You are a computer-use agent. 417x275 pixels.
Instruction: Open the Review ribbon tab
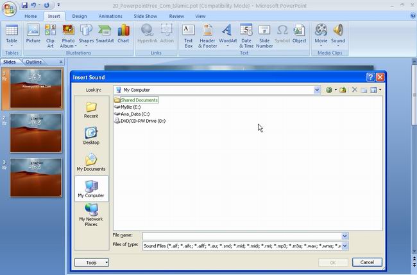pyautogui.click(x=176, y=16)
